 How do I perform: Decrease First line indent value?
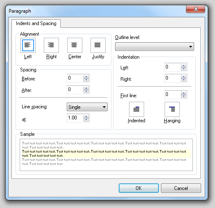183,96
